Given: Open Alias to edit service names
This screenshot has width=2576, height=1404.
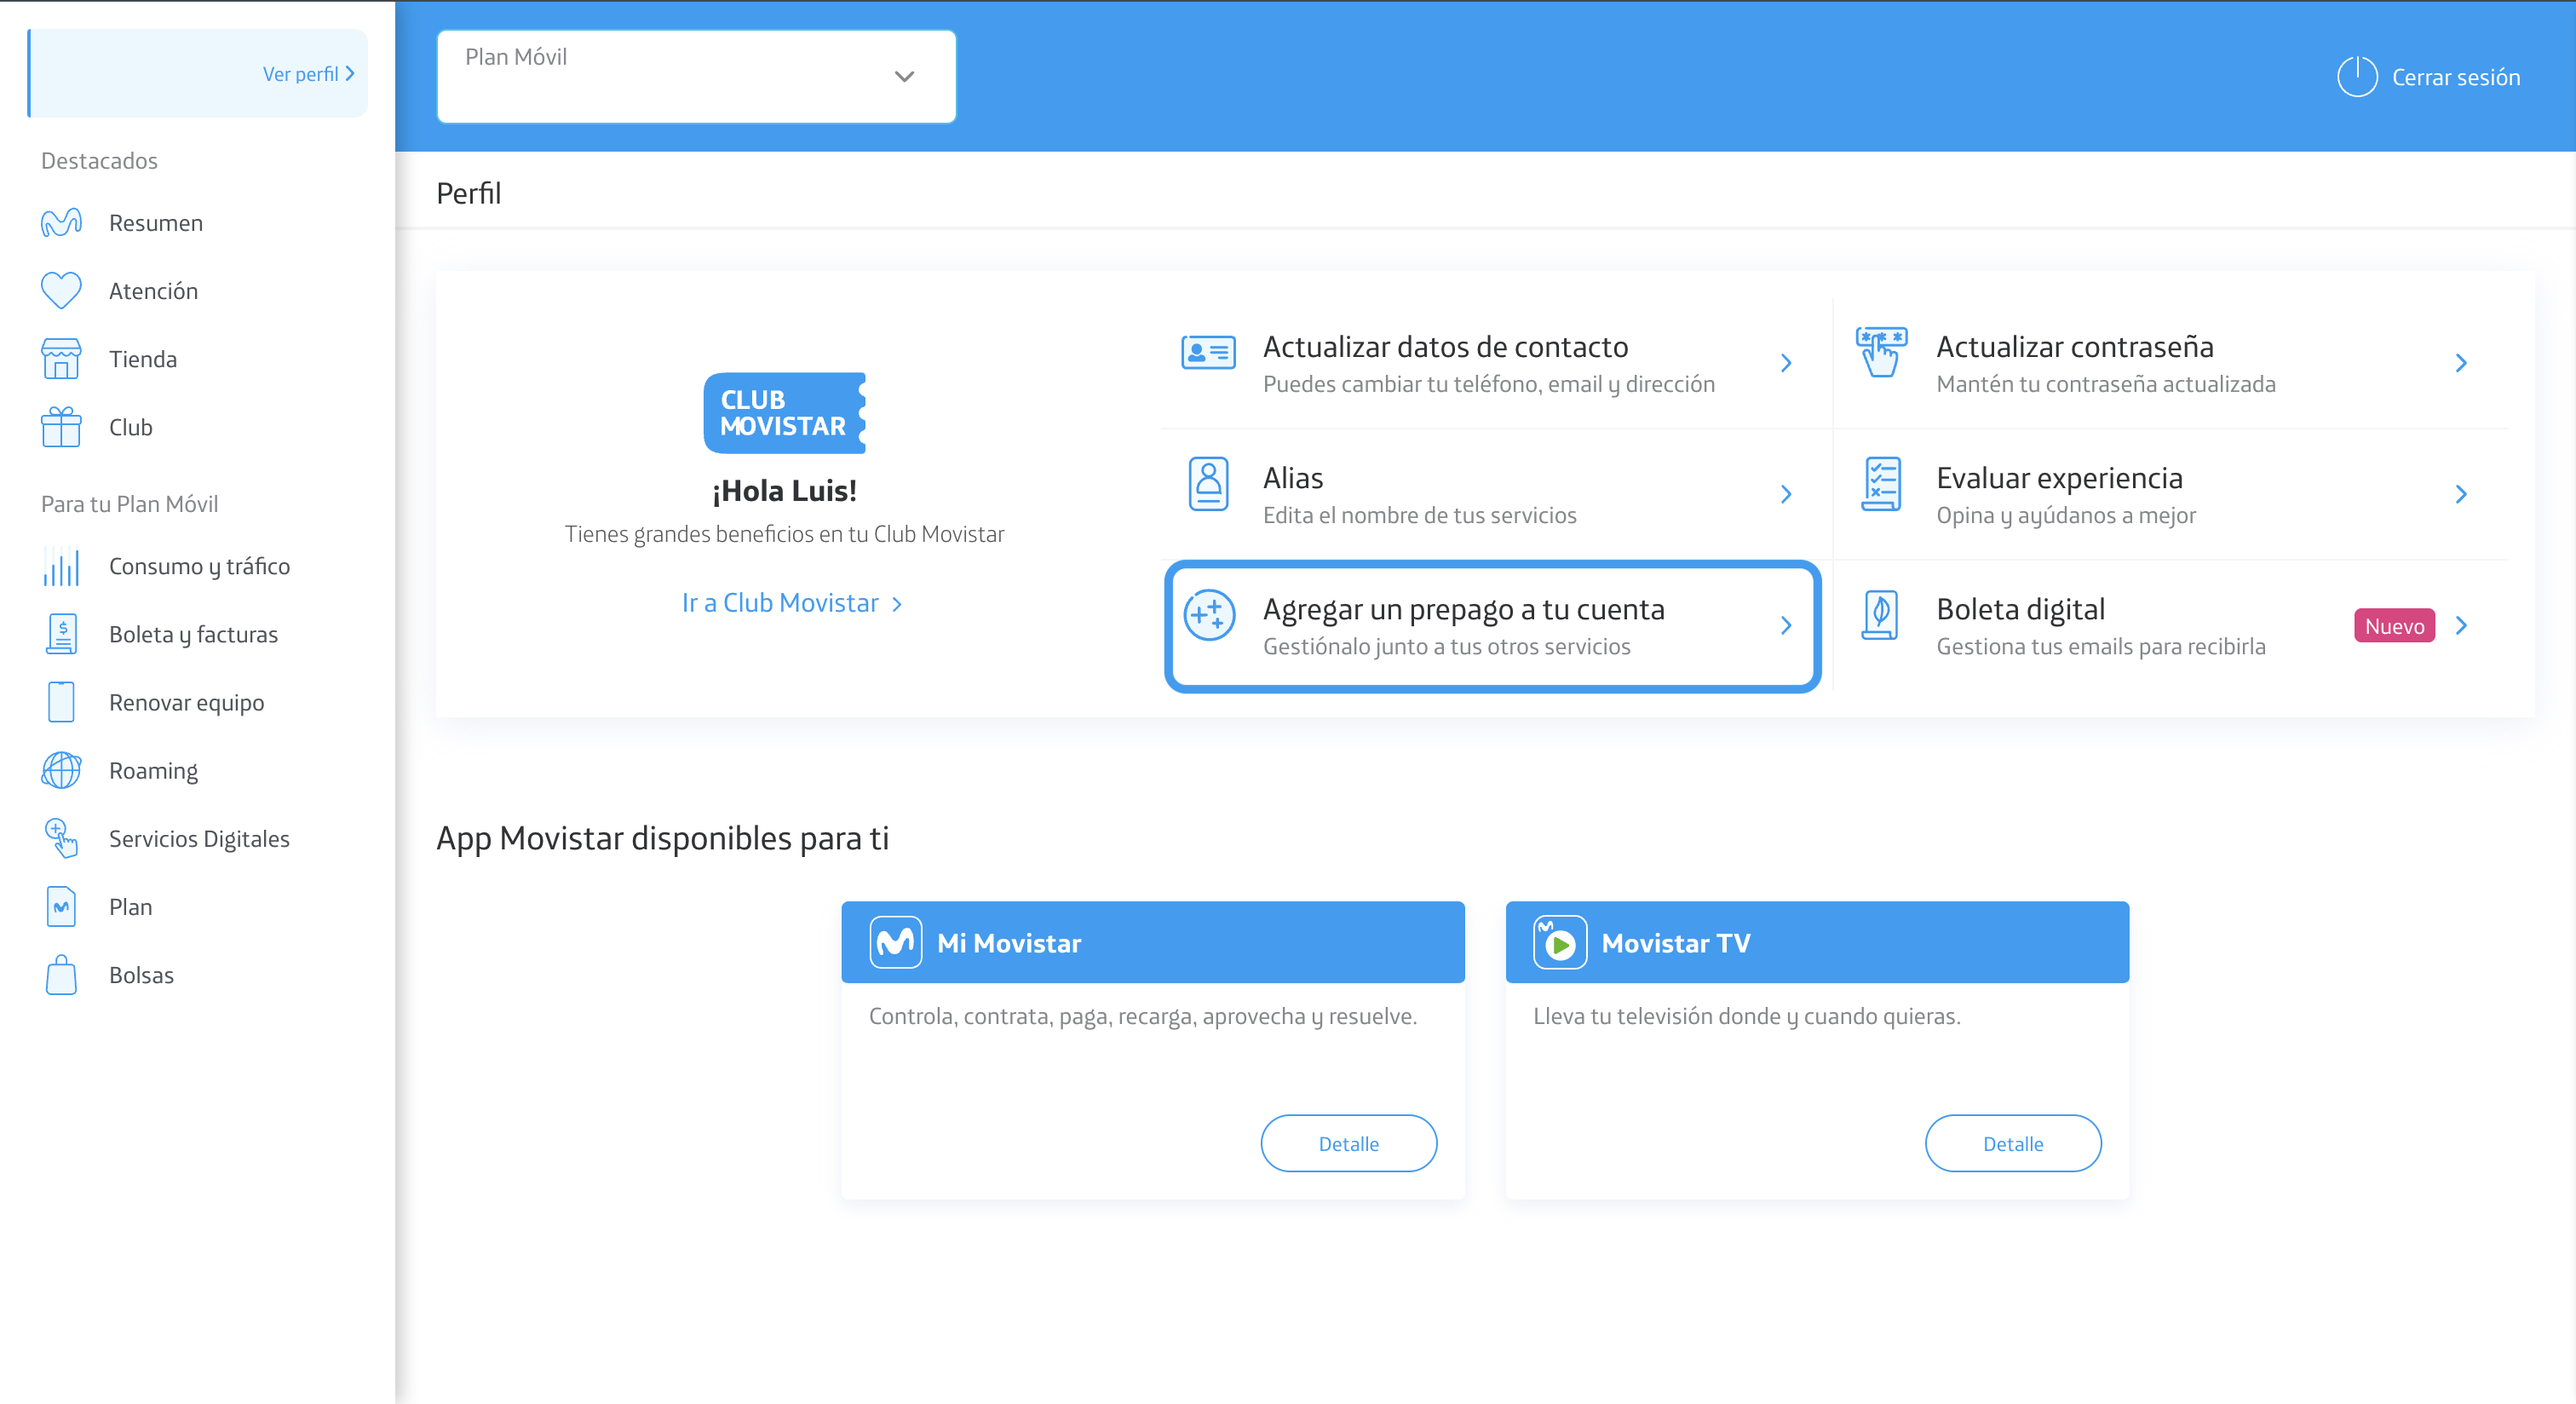Looking at the screenshot, I should pyautogui.click(x=1496, y=494).
